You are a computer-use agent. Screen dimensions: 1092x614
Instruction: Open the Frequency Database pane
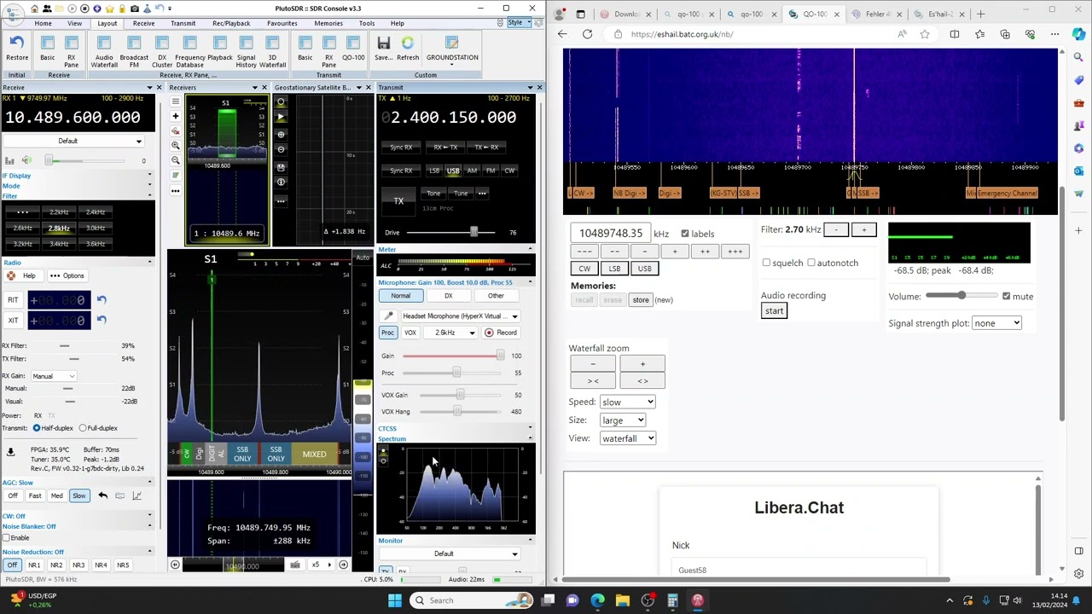(x=189, y=51)
